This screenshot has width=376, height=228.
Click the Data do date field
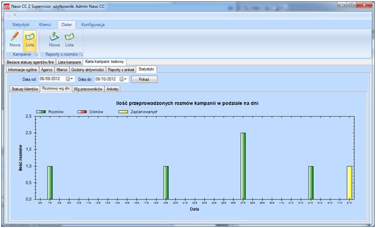(112, 79)
